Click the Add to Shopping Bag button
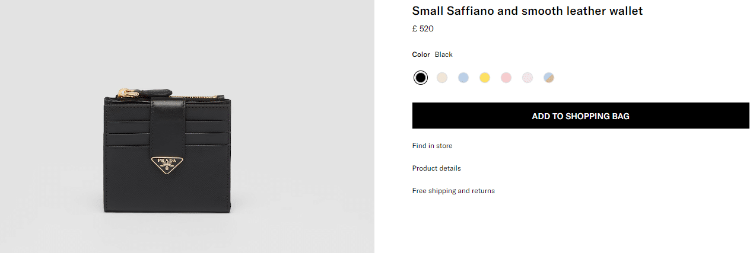The image size is (753, 253). [580, 116]
